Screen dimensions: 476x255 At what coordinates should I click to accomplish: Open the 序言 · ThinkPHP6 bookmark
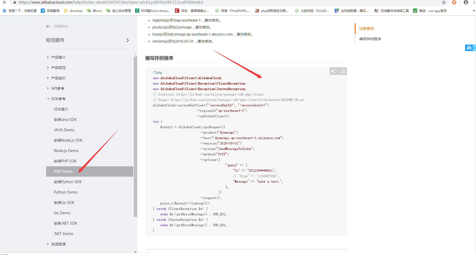click(232, 11)
